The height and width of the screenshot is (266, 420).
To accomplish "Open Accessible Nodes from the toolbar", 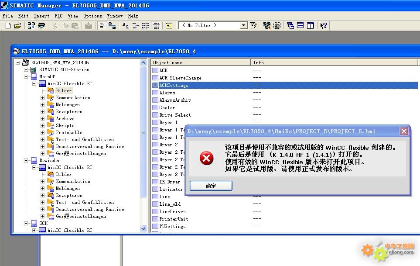I will point(31,25).
